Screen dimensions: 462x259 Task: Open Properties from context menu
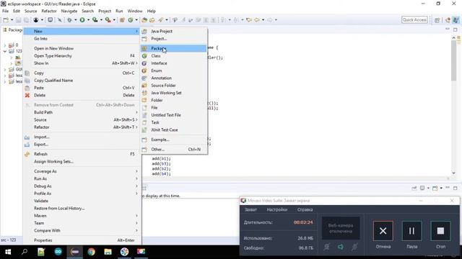pyautogui.click(x=82, y=240)
